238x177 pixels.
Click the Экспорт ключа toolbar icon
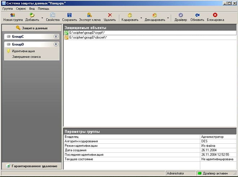click(x=89, y=15)
